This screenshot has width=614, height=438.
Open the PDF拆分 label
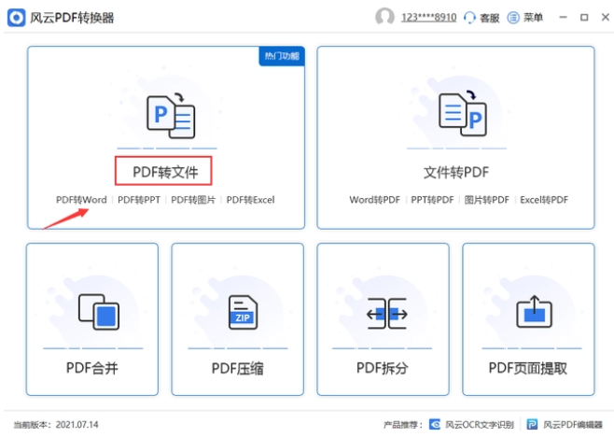pyautogui.click(x=383, y=368)
